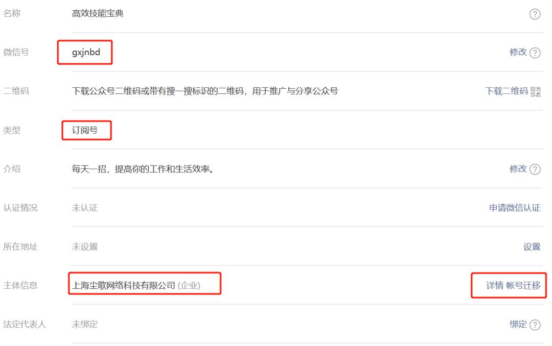Click the account name 高效技能宝典
This screenshot has height=346, width=552.
click(x=98, y=14)
